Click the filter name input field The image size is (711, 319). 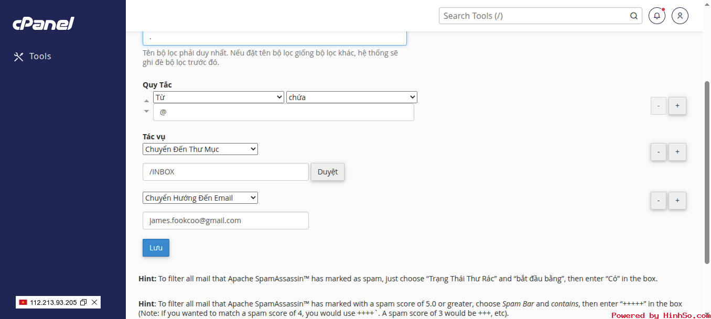click(275, 38)
